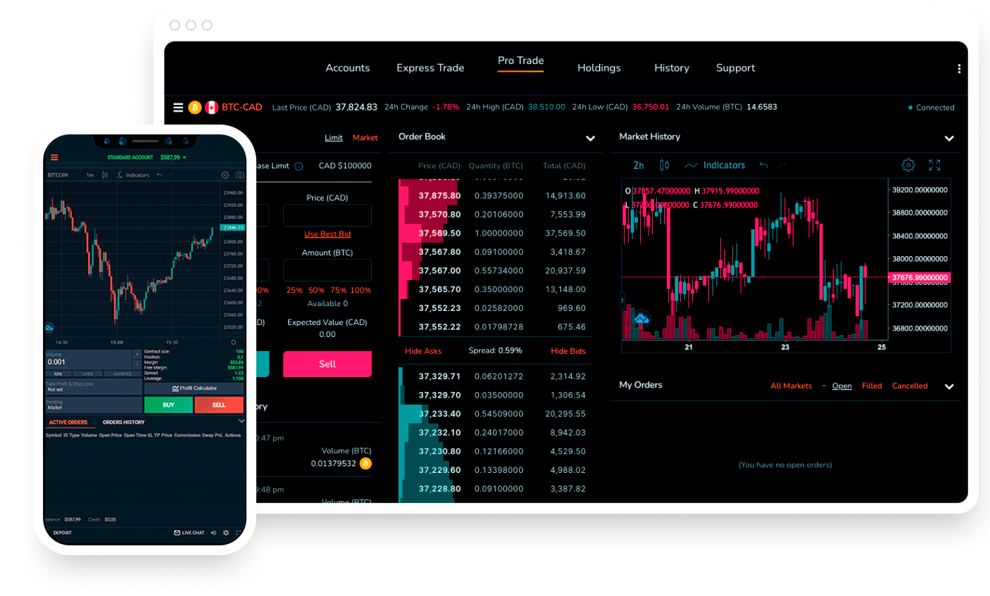Open candlestick style selector on phone chart
Image resolution: width=990 pixels, height=596 pixels.
click(x=105, y=175)
